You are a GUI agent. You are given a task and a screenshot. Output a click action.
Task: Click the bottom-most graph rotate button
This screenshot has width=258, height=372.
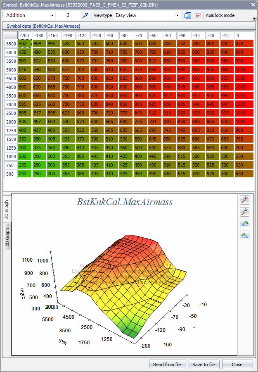pos(244,235)
